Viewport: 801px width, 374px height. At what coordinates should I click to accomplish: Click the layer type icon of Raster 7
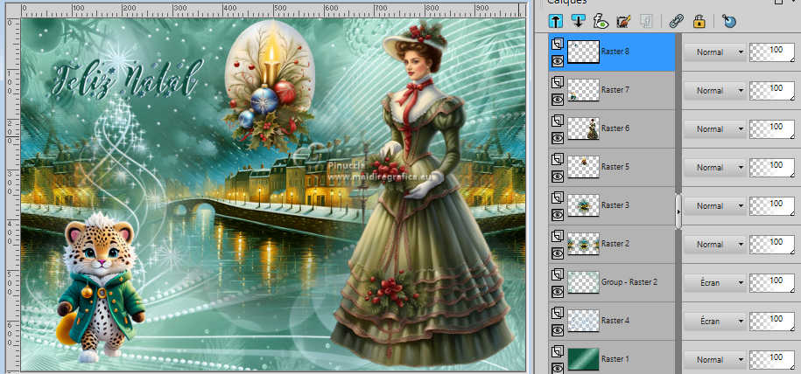[558, 83]
